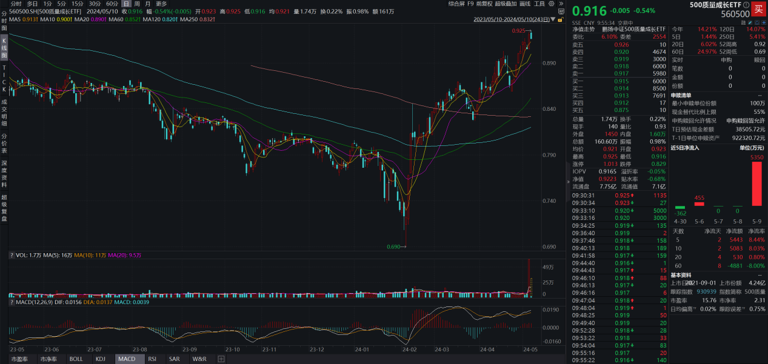Viewport: 768px width, 364px height.
Task: Click the info icon beside 500质量成长ETF
Action: [746, 5]
